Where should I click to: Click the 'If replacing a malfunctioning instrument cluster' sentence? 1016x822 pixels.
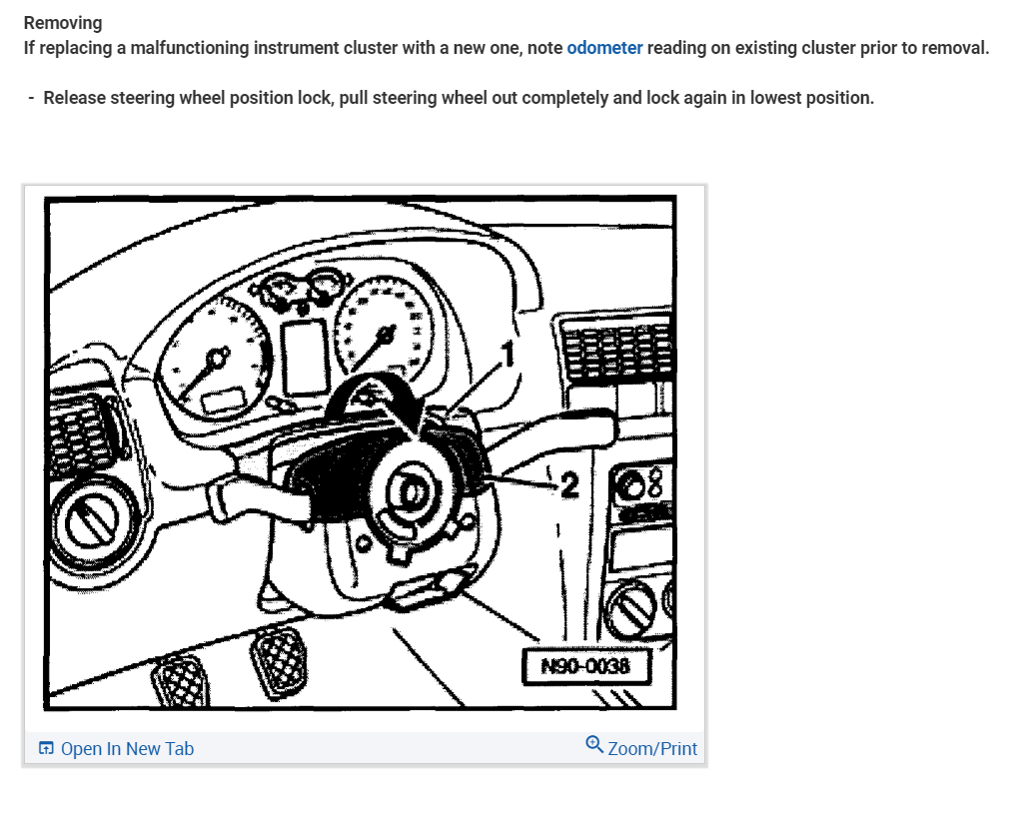pos(507,48)
